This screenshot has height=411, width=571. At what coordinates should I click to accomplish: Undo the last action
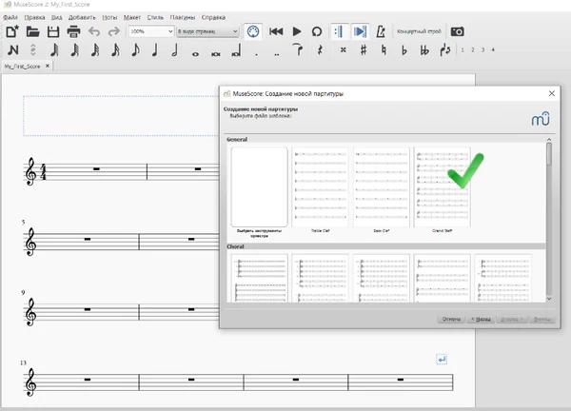(94, 31)
